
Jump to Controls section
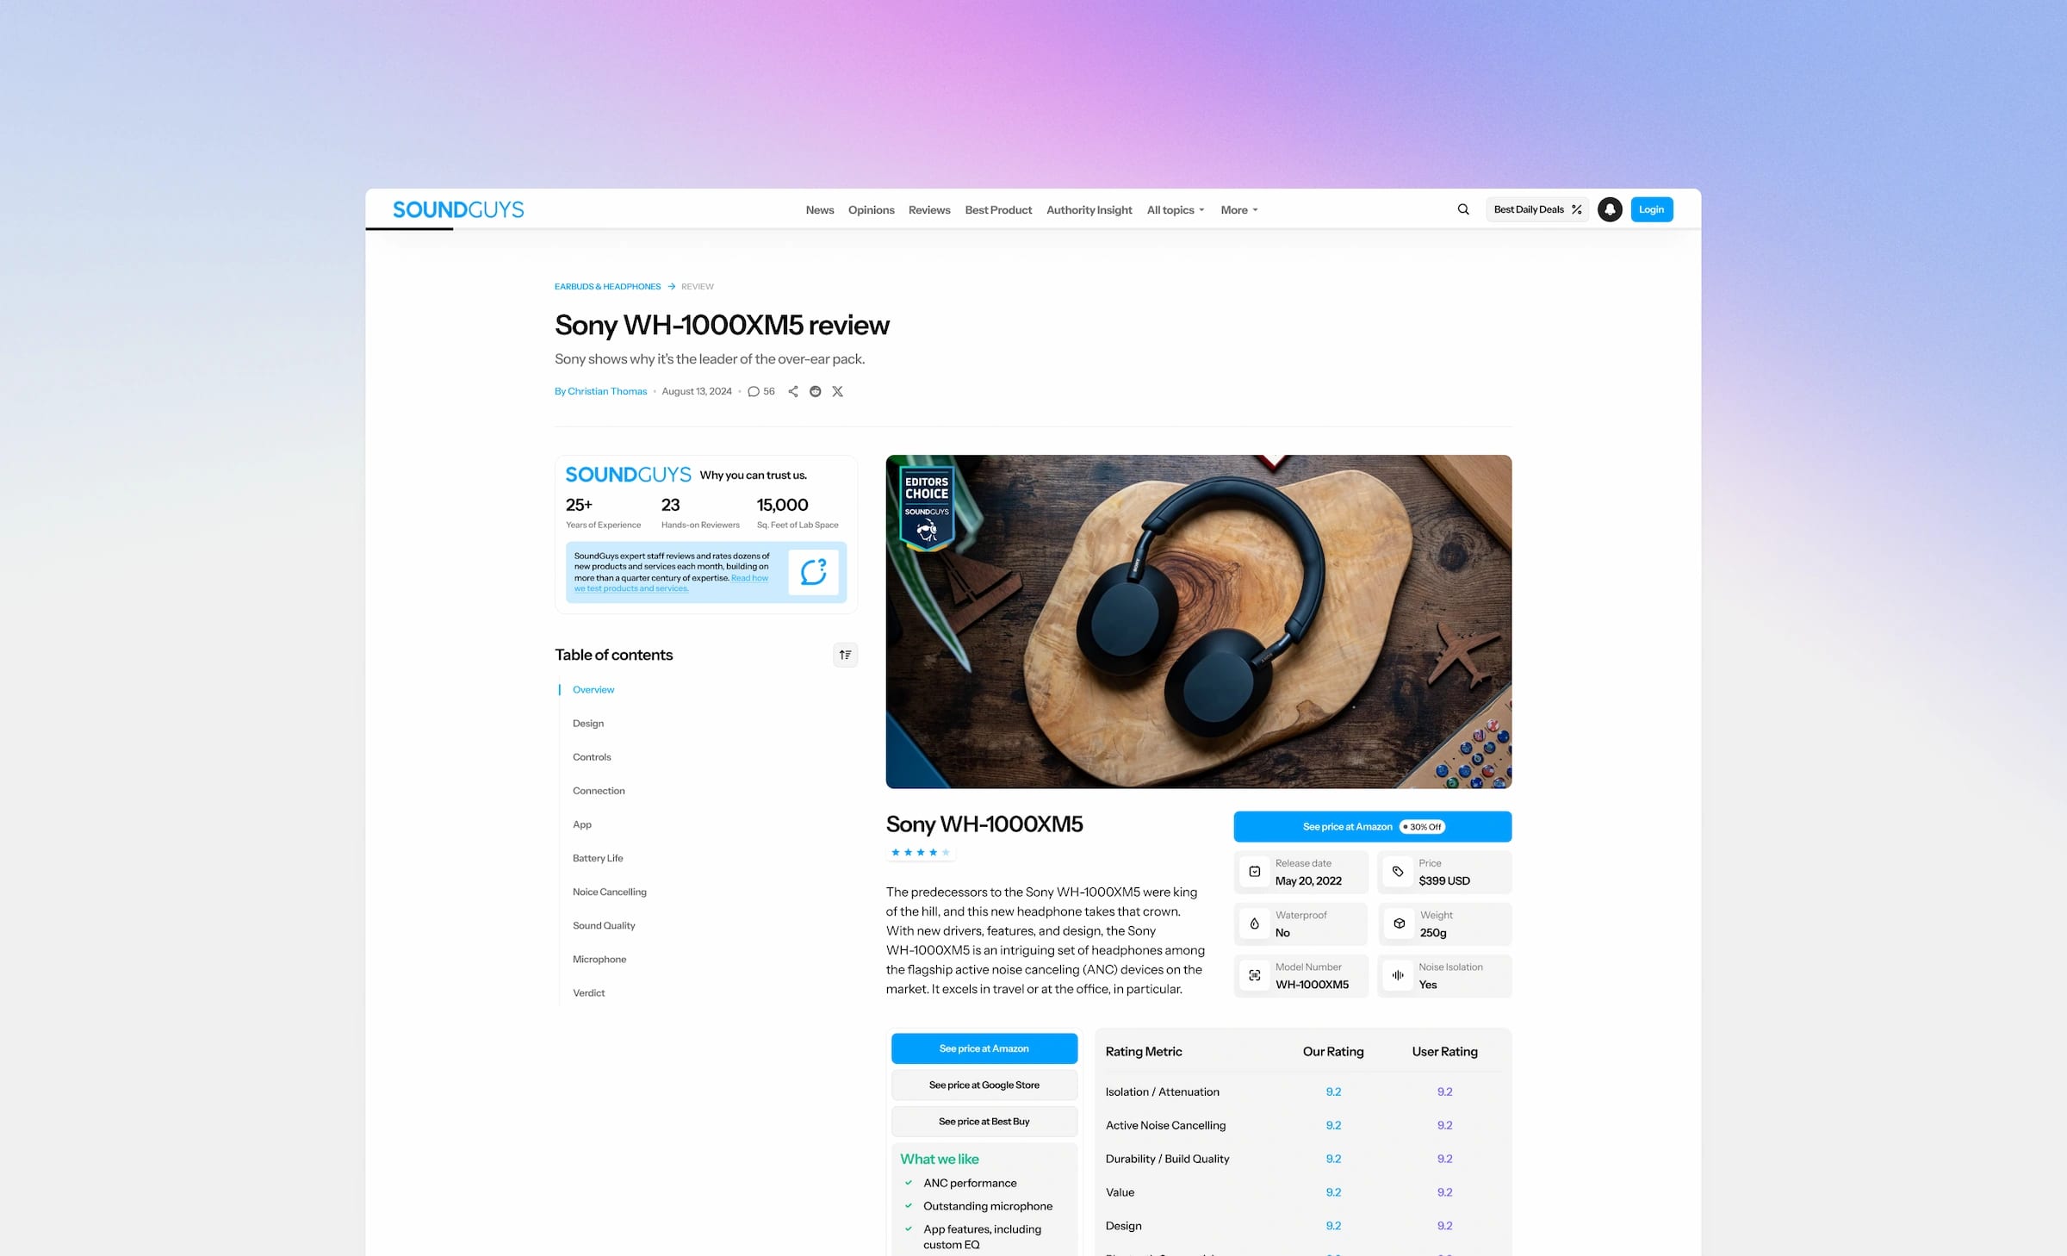pyautogui.click(x=592, y=757)
